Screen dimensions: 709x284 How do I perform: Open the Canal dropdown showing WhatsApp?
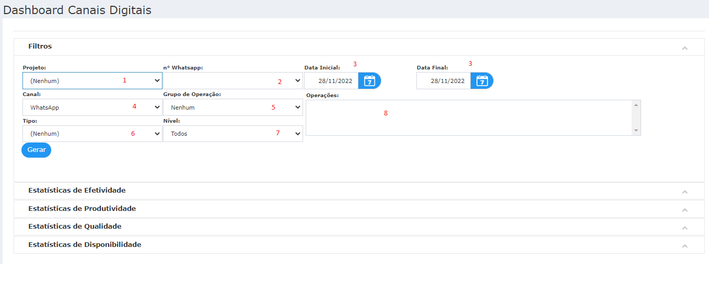tap(92, 108)
